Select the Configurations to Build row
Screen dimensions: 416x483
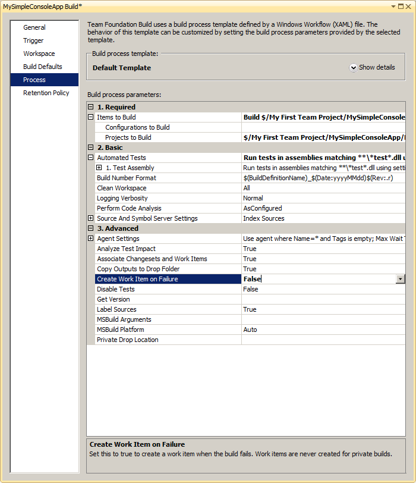(x=168, y=127)
